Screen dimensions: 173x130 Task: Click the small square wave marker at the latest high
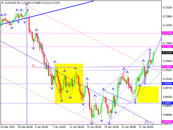[150, 52]
